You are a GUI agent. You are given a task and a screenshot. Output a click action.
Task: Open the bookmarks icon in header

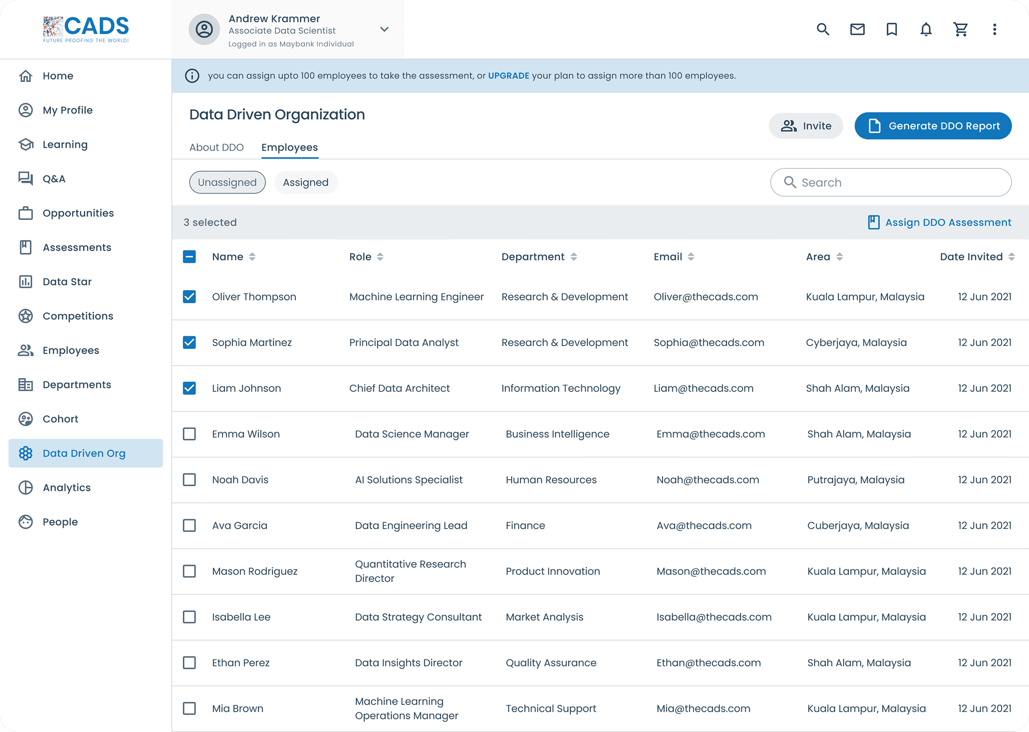[892, 29]
